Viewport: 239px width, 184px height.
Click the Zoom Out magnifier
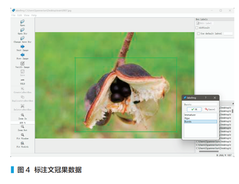pos(22,127)
